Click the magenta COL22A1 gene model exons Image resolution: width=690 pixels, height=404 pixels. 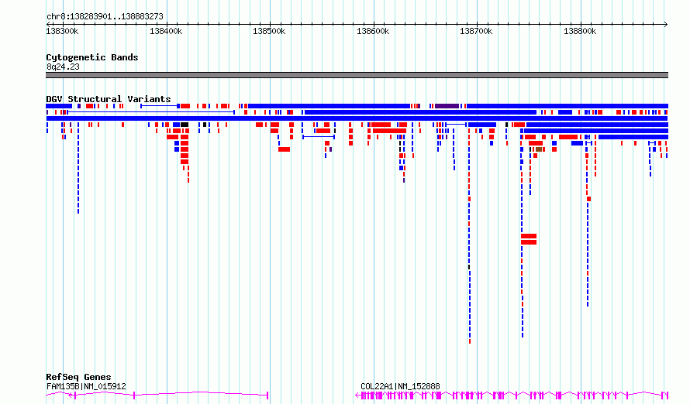point(512,395)
